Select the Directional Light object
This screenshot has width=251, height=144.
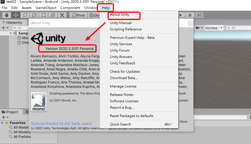coord(23,43)
